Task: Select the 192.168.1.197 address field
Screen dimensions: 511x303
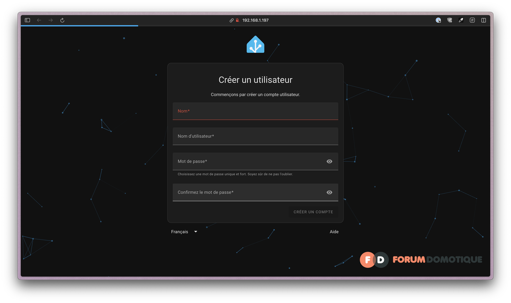Action: (255, 20)
